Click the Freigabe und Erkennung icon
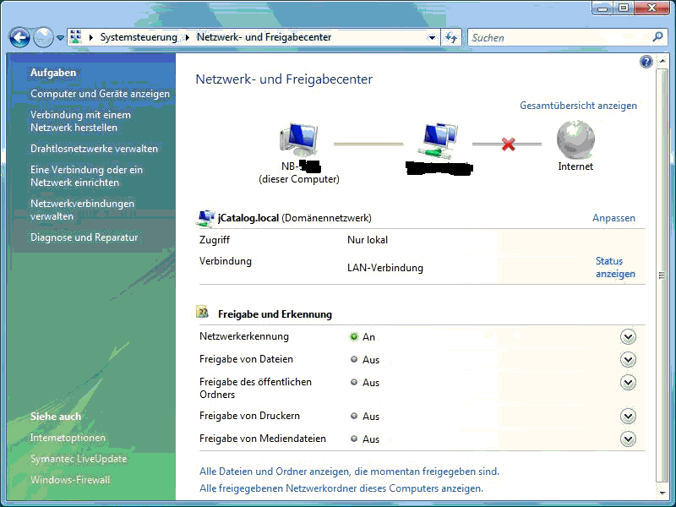This screenshot has width=676, height=507. pos(202,312)
